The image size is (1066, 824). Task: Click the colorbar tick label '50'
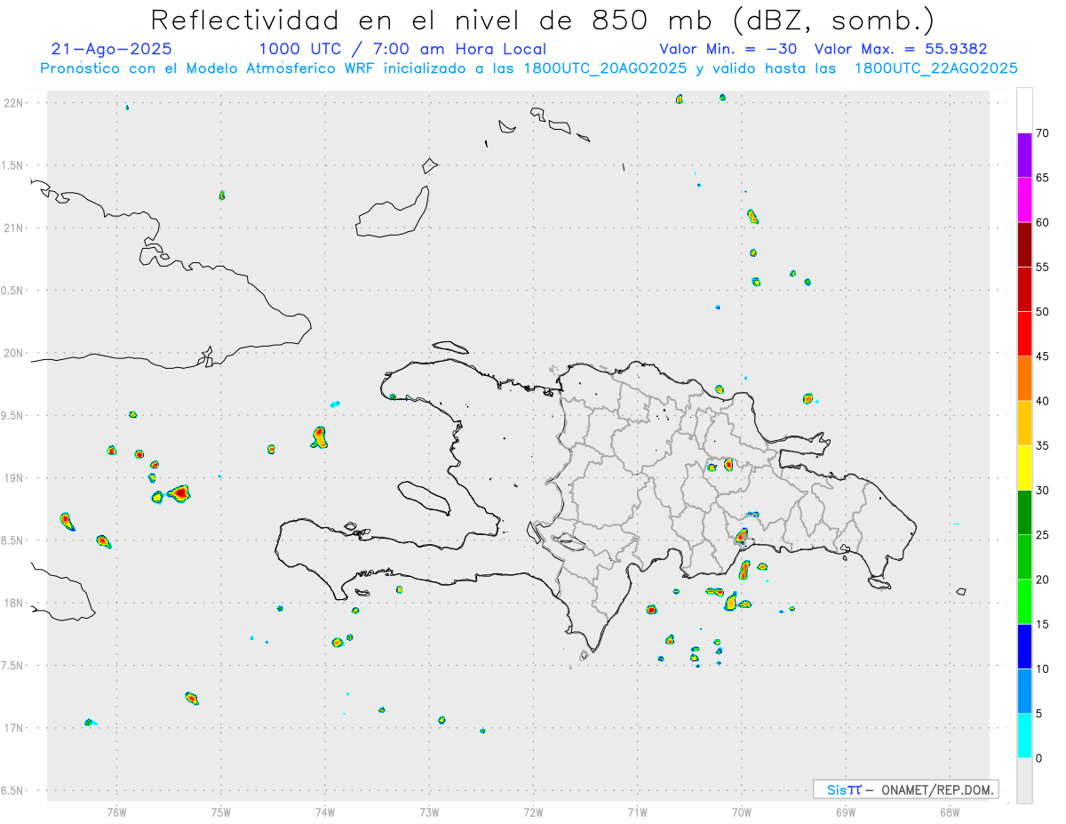pos(1042,312)
